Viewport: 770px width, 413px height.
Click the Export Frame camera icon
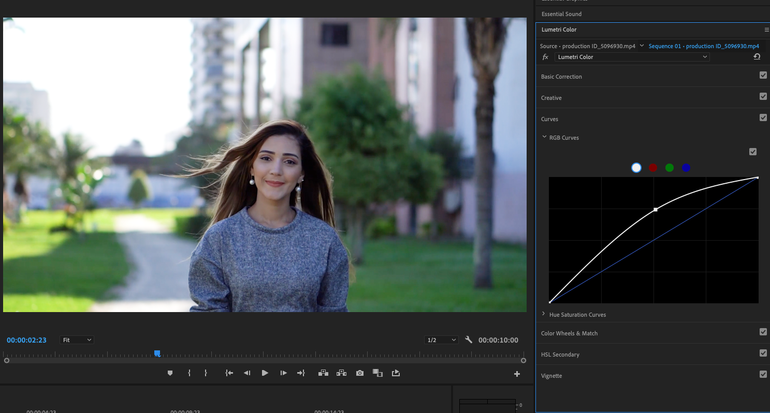point(360,373)
